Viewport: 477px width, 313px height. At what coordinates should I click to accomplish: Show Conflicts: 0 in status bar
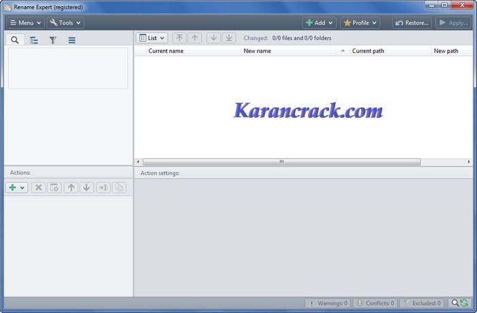coord(375,303)
